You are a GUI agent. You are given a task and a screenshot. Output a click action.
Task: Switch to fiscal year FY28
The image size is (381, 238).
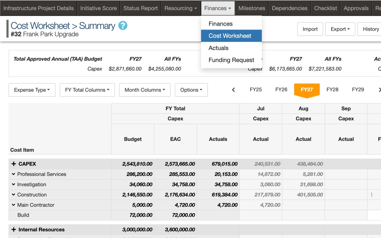pyautogui.click(x=332, y=90)
